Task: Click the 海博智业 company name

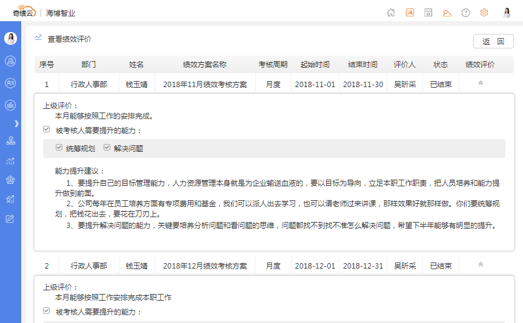Action: pyautogui.click(x=61, y=13)
